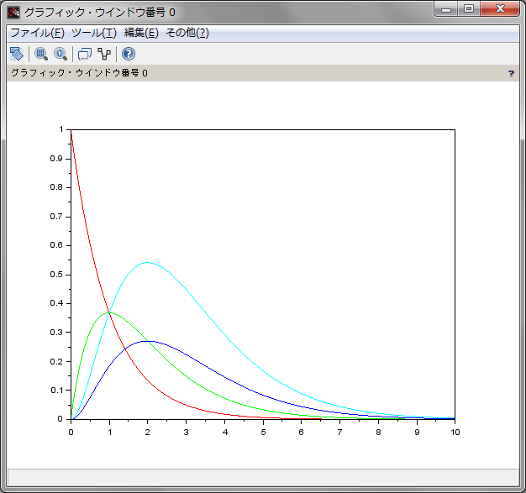526x493 pixels.
Task: Click the small purple ? on info bar
Action: [511, 74]
